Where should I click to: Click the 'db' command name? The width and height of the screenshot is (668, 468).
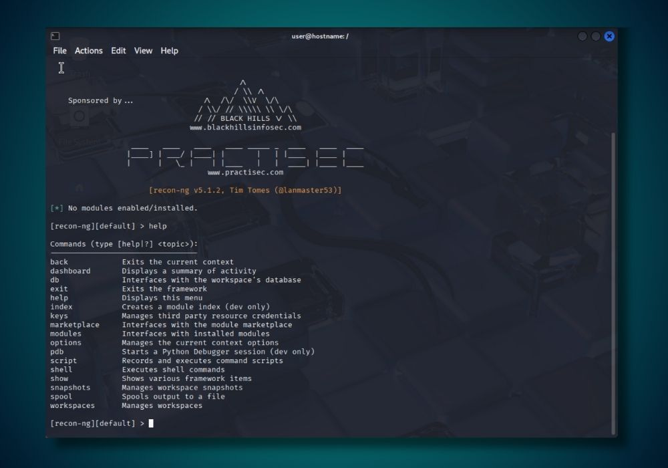click(55, 279)
